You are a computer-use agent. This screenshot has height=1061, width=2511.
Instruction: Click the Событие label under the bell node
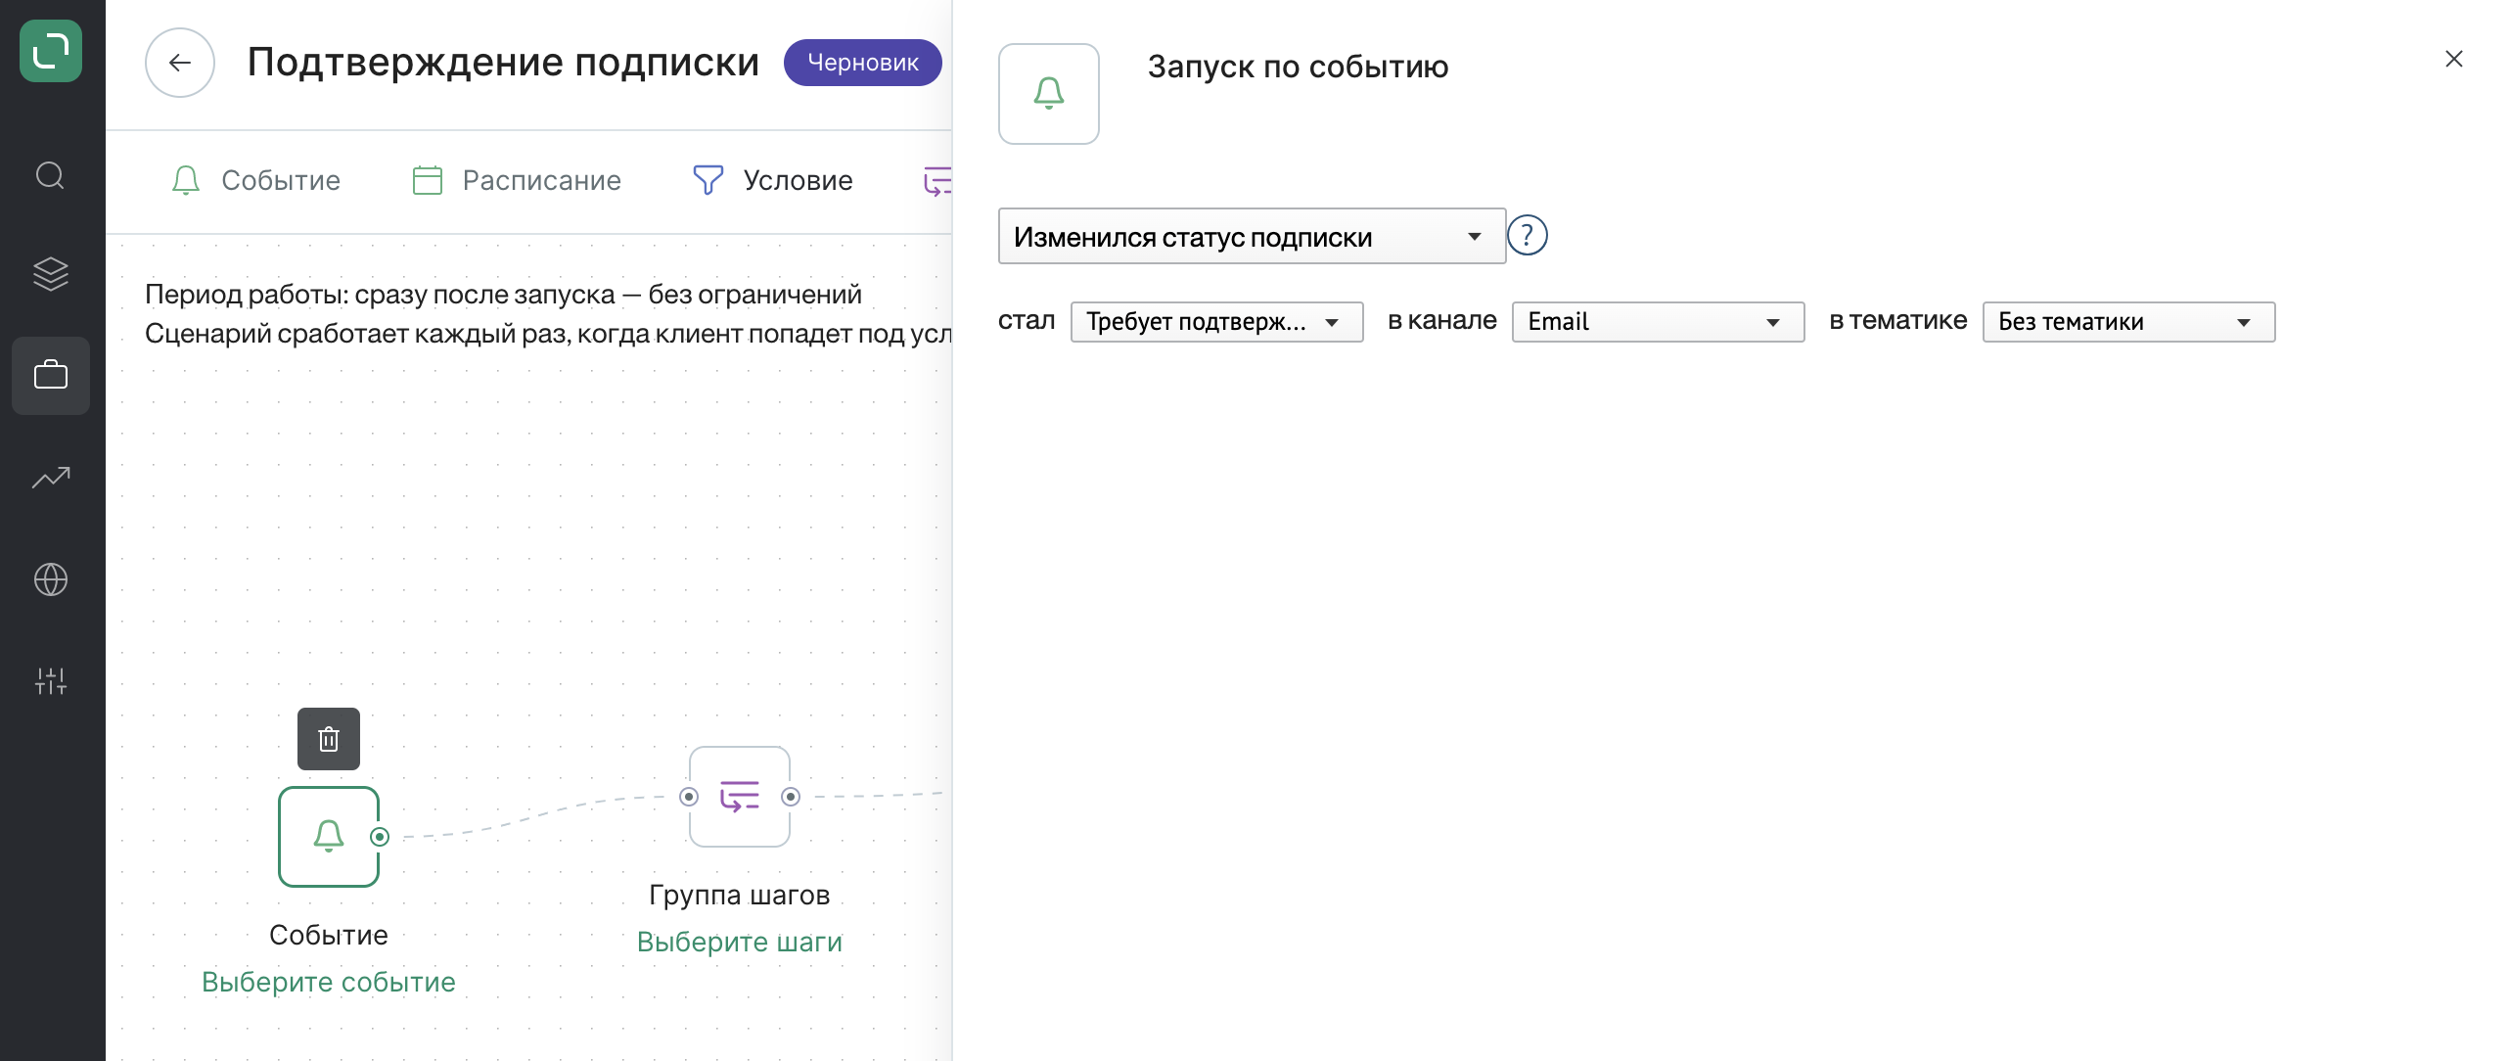pyautogui.click(x=329, y=935)
